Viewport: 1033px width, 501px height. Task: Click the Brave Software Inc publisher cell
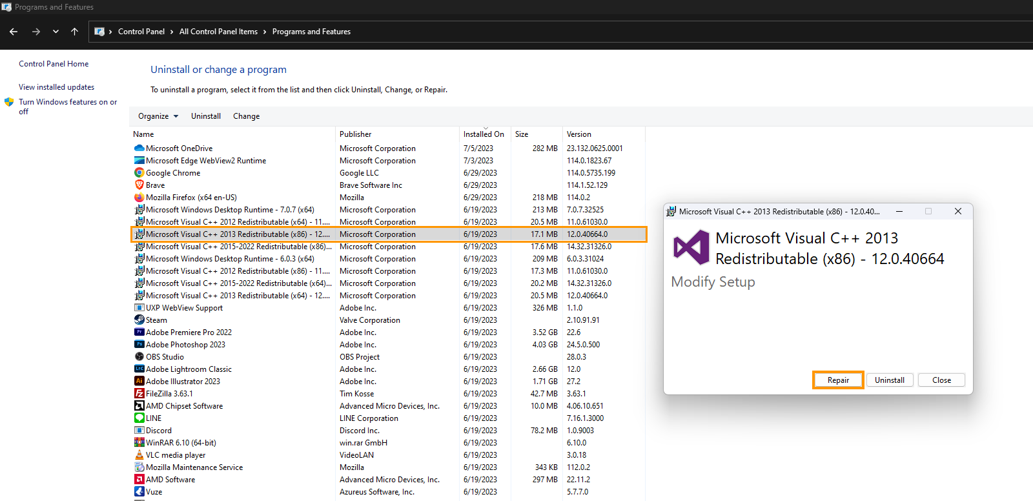pos(371,185)
